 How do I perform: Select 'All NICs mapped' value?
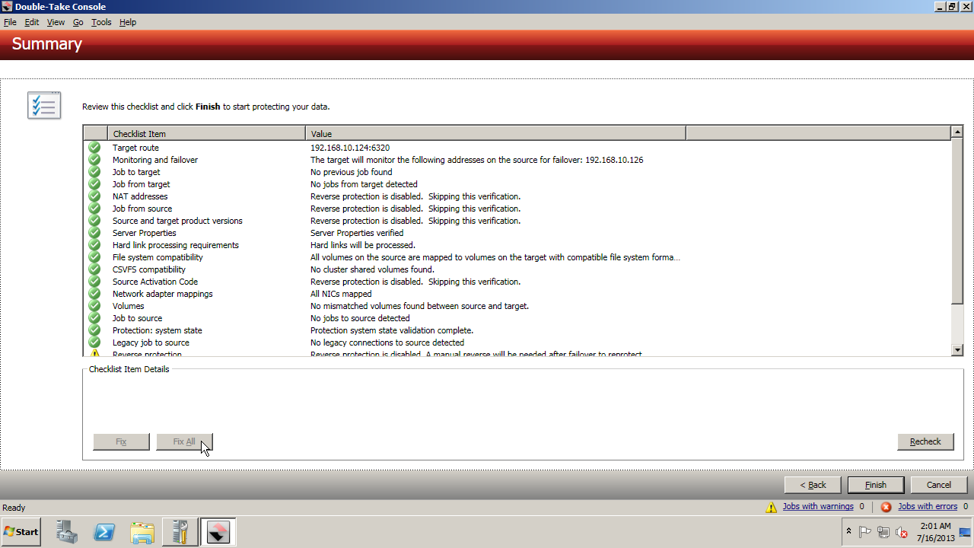341,294
